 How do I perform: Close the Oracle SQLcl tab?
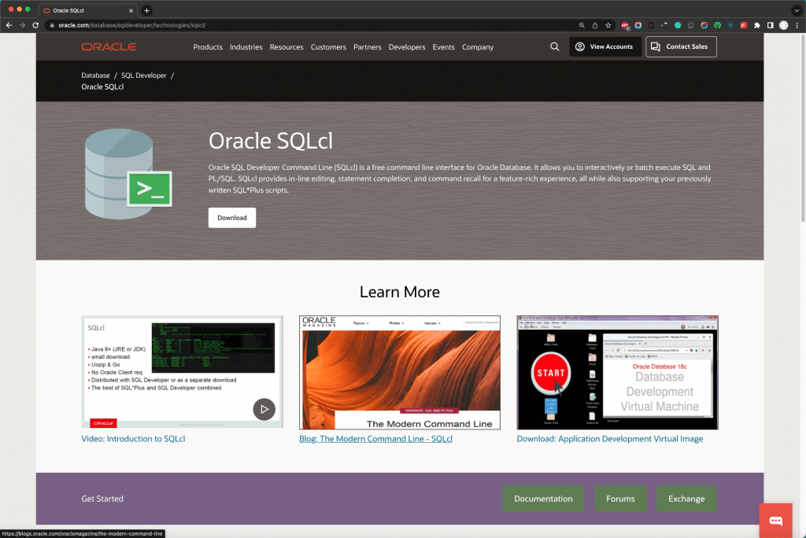pyautogui.click(x=131, y=10)
